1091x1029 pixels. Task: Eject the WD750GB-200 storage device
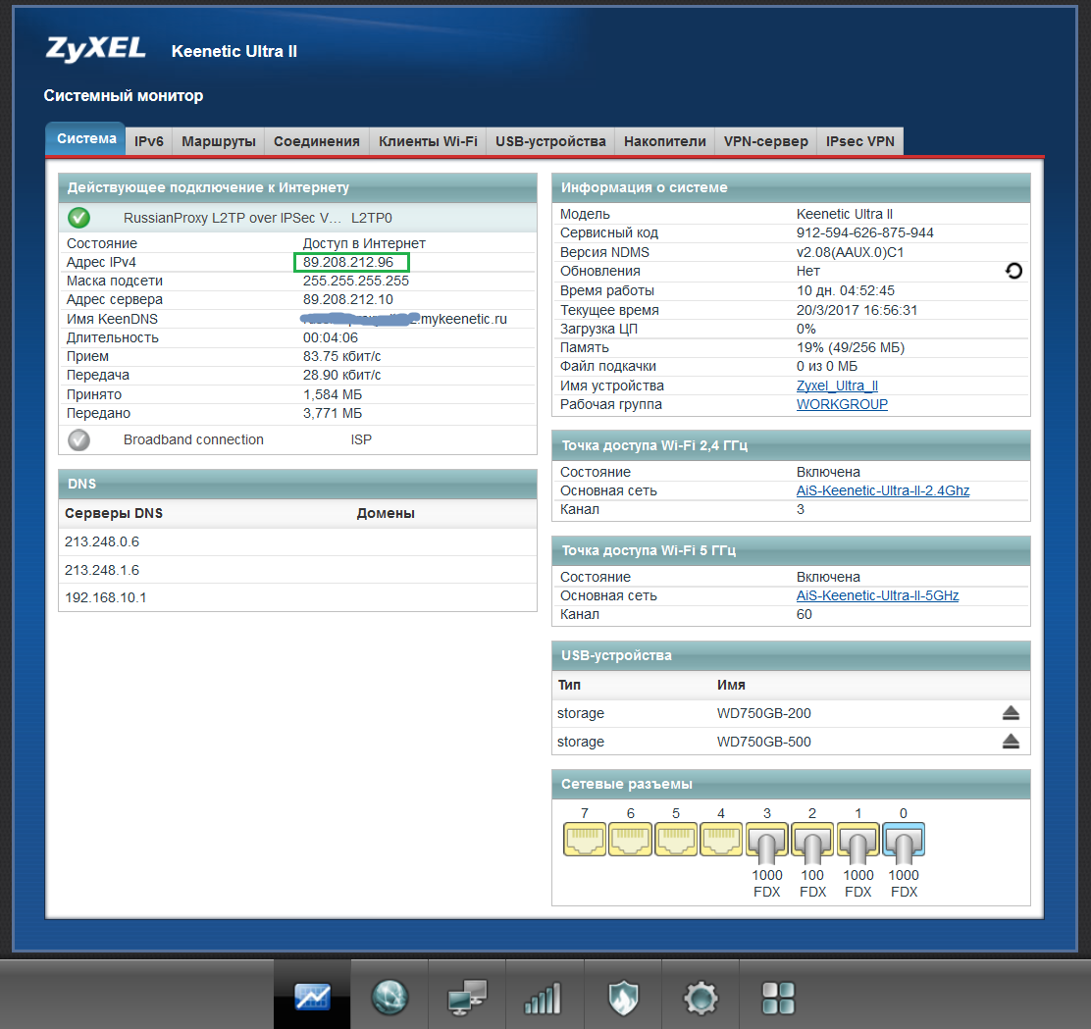pos(1011,713)
